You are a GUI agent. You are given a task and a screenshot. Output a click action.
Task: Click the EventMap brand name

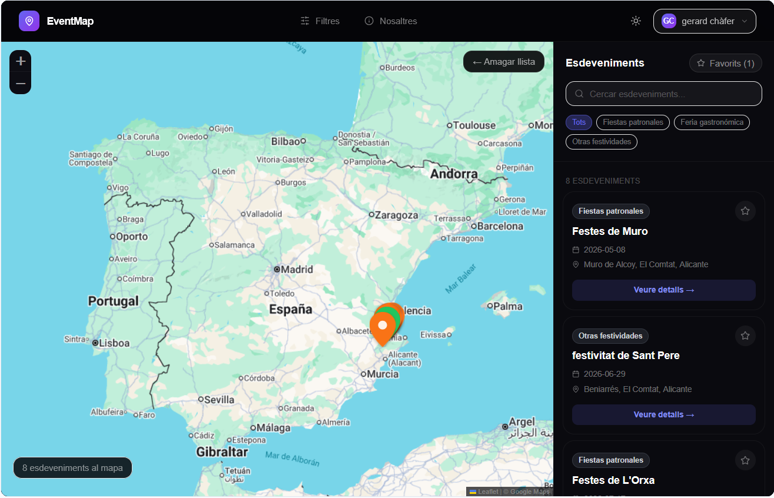(70, 21)
